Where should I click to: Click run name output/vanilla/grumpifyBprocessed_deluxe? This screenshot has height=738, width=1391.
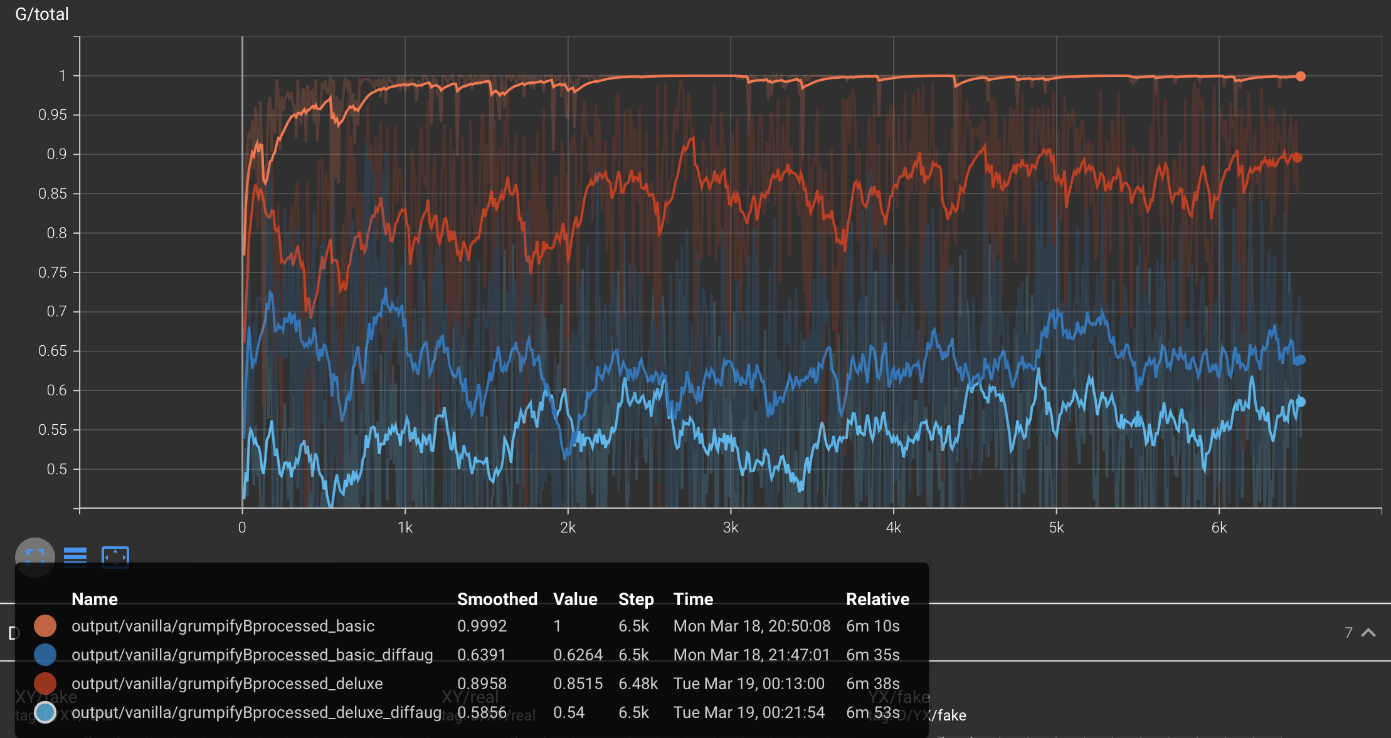click(227, 683)
